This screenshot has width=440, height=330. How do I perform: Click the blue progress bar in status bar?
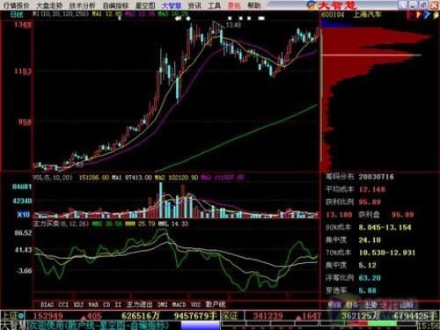201,326
